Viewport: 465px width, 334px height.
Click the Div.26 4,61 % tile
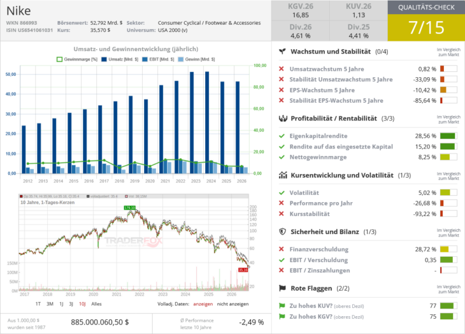click(301, 31)
